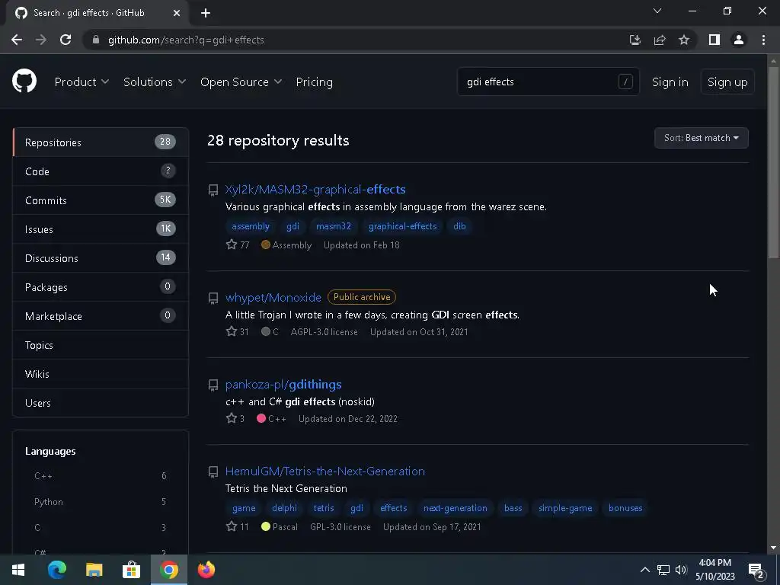
Task: Close the GitHub search tab
Action: point(177,13)
